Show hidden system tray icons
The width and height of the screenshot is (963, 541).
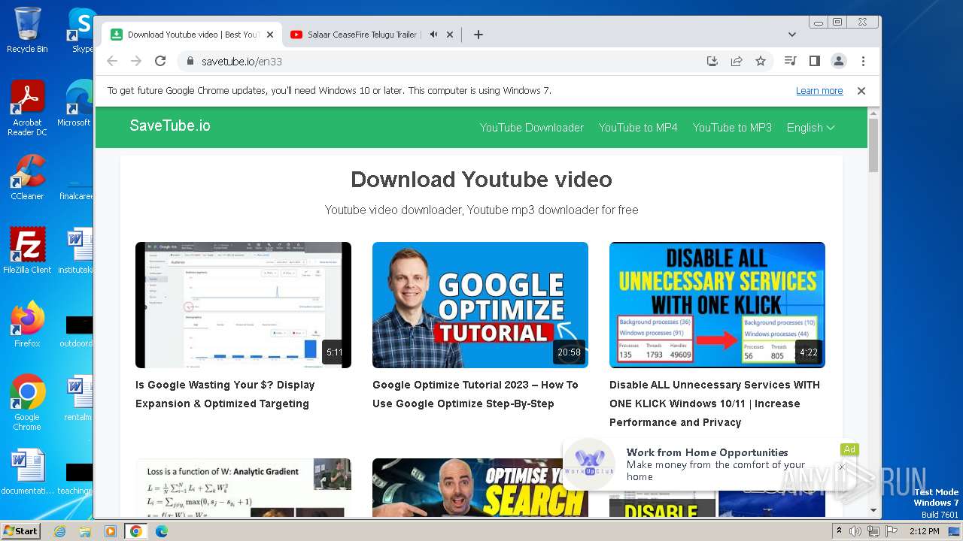click(x=840, y=531)
